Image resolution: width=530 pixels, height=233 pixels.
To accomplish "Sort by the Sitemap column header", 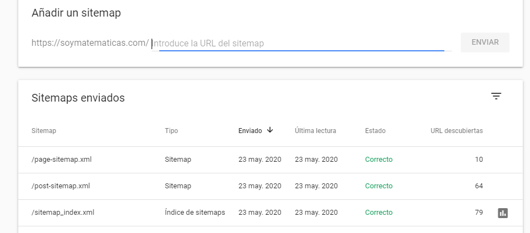I will point(44,131).
